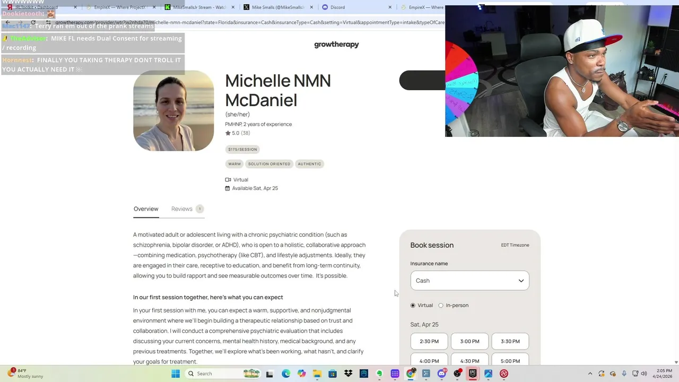Viewport: 679px width, 382px height.
Task: Click the growtherapy logo
Action: point(336,45)
